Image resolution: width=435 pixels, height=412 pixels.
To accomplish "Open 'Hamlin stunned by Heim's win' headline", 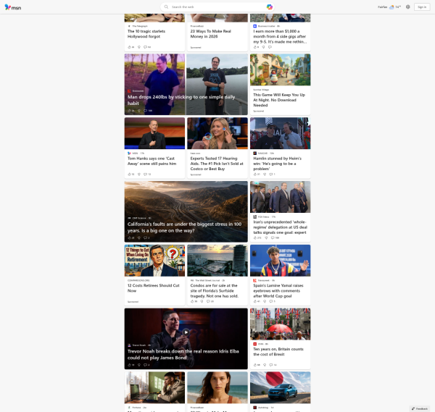I will (x=277, y=164).
